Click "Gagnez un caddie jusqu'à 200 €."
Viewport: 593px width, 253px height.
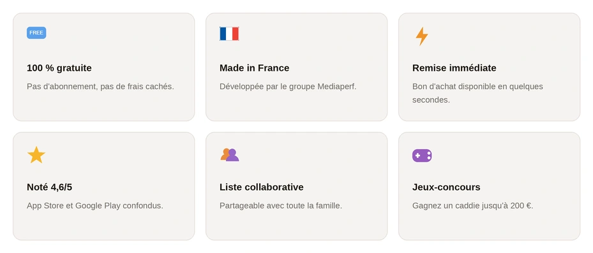(473, 206)
